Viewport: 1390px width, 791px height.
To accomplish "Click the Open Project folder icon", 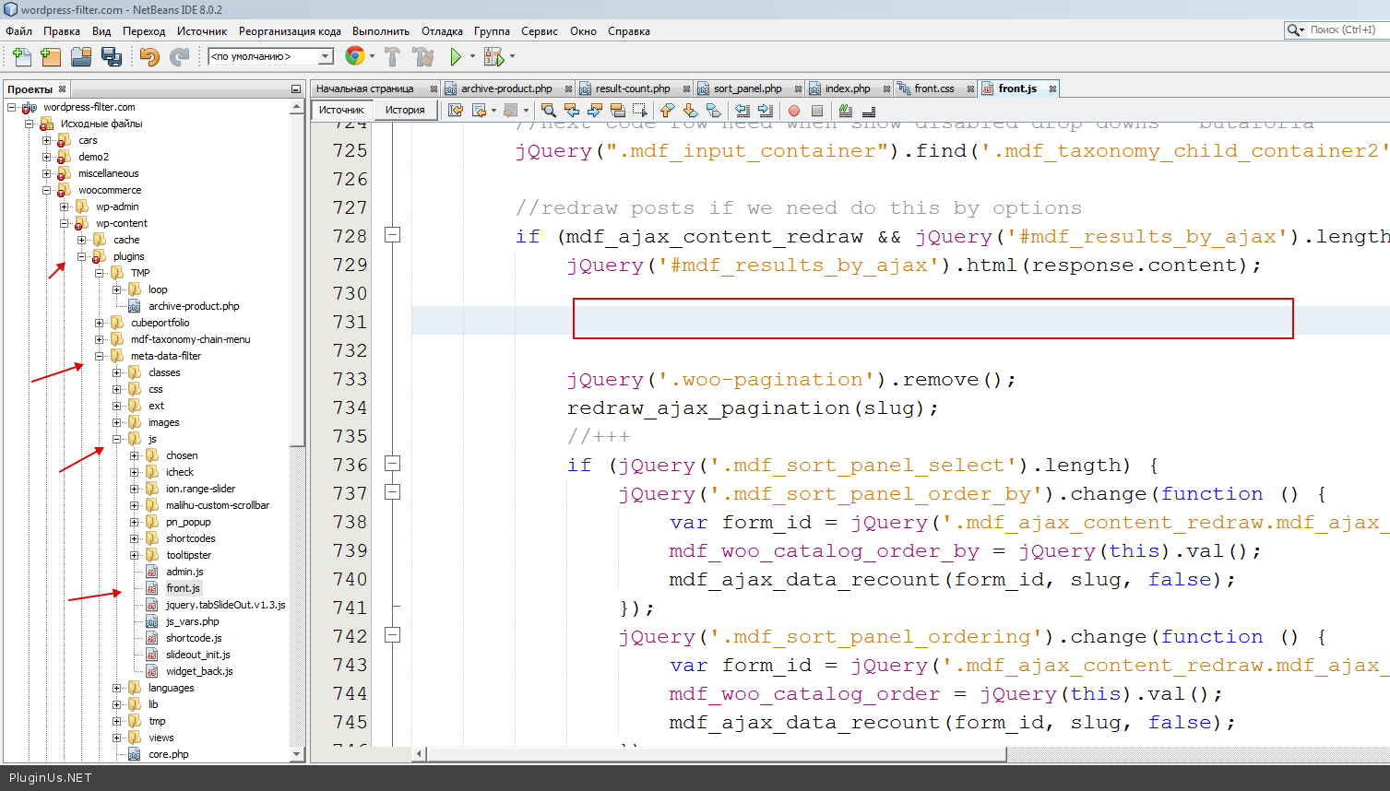I will tap(81, 57).
